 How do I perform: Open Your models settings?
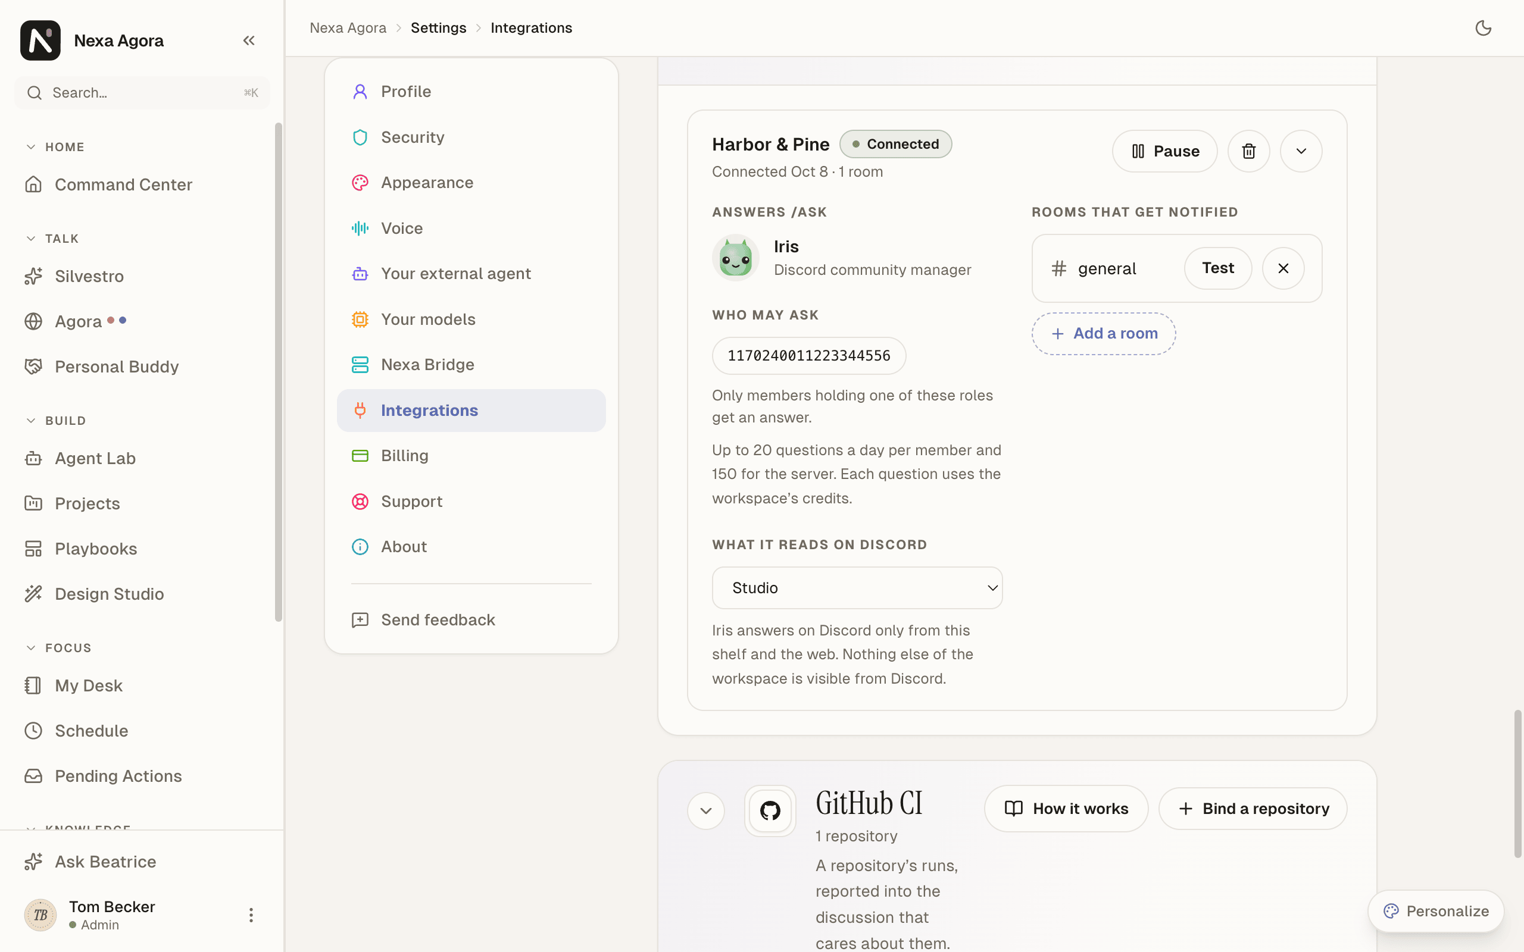pyautogui.click(x=471, y=320)
